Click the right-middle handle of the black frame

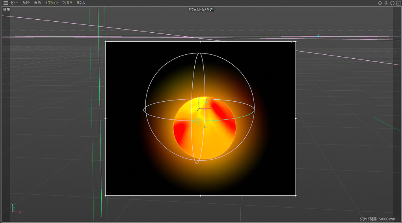[x=296, y=118]
